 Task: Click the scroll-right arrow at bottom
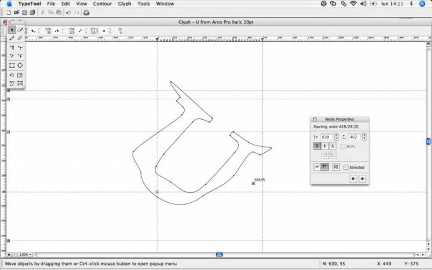click(423, 255)
